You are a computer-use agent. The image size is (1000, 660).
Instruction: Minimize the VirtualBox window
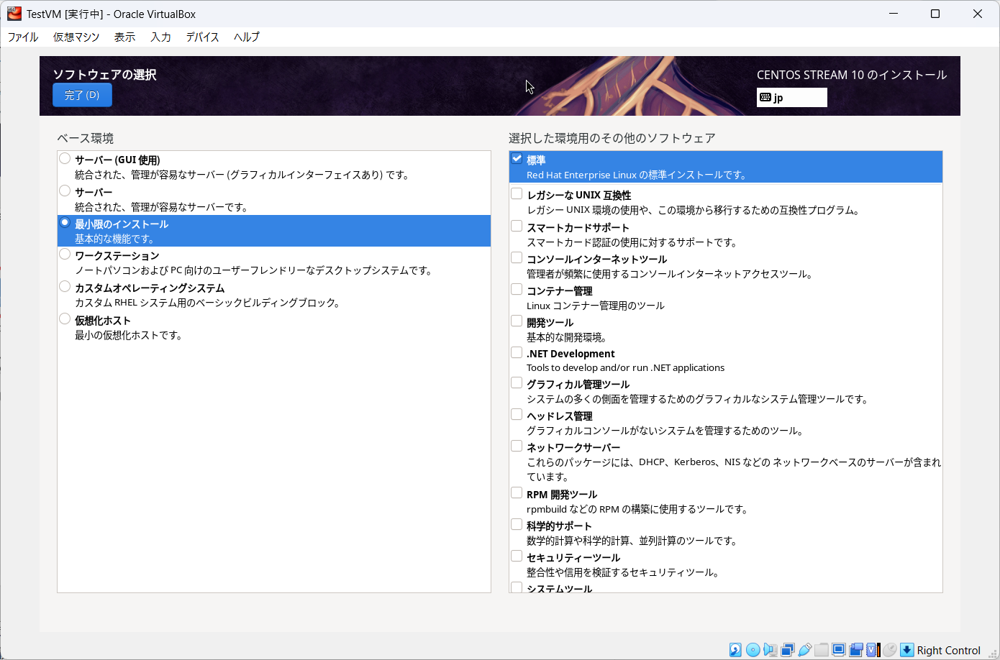coord(894,14)
